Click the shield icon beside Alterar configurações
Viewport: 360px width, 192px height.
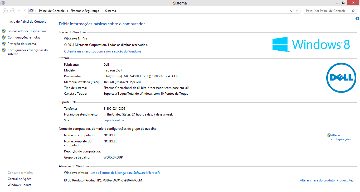coord(329,135)
